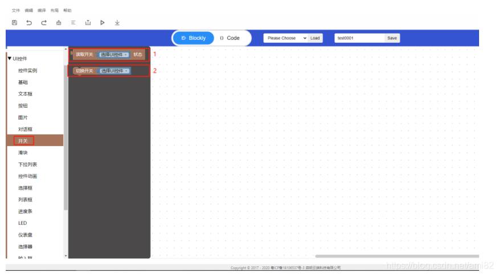Screen dimensions: 499x276
Task: Select the 对话框 category
Action: pos(25,129)
